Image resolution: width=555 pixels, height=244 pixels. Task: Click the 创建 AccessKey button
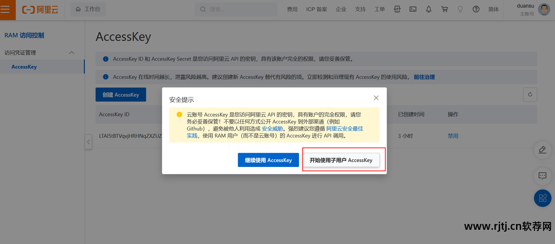[121, 95]
